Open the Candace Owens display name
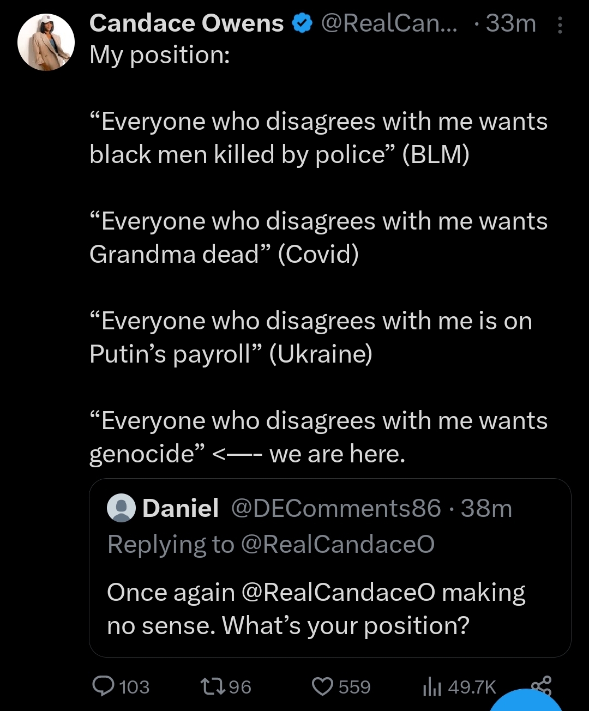Screen dimensions: 589x711 pos(187,24)
